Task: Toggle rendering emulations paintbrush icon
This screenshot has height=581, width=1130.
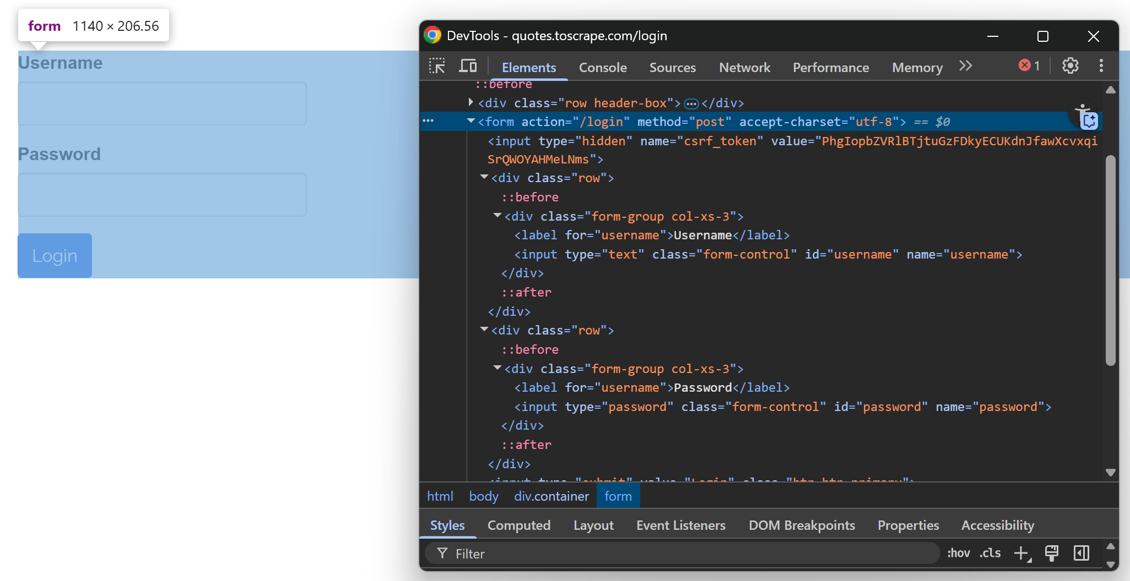Action: click(x=1052, y=553)
